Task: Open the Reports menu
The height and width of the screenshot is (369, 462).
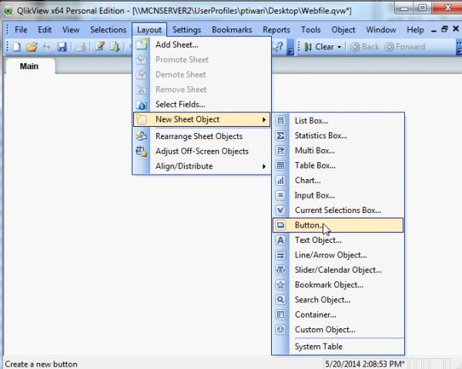Action: click(x=276, y=30)
